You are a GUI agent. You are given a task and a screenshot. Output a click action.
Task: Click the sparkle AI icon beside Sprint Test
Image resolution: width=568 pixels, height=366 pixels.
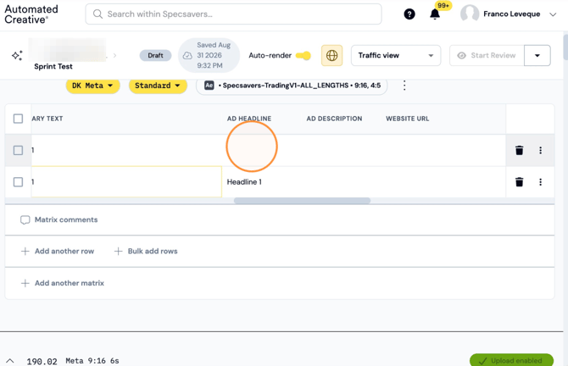(x=17, y=55)
